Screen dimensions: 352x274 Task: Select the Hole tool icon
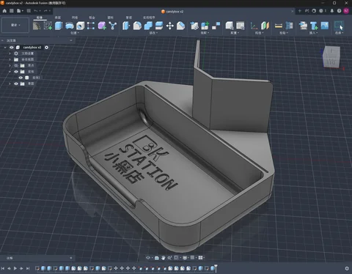coord(80,26)
